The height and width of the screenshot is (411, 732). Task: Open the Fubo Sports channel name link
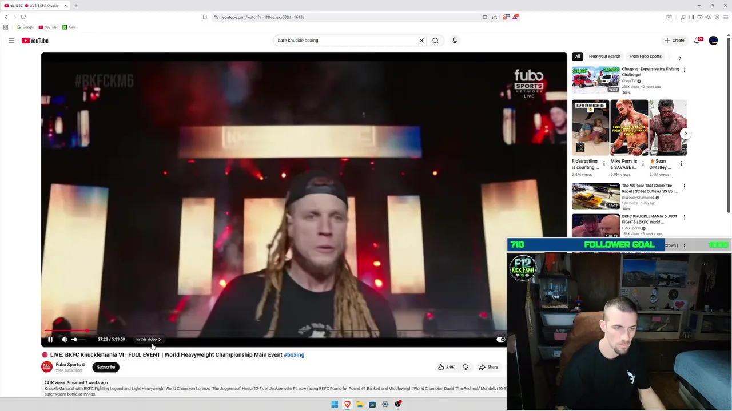68,365
